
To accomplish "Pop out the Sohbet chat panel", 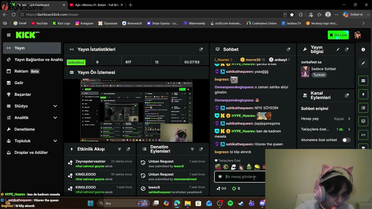I will [x=288, y=49].
